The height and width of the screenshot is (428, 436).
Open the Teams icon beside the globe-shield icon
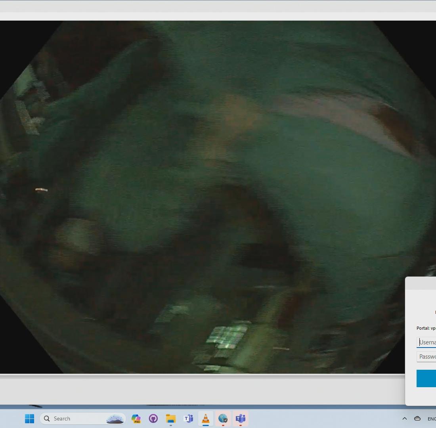240,418
